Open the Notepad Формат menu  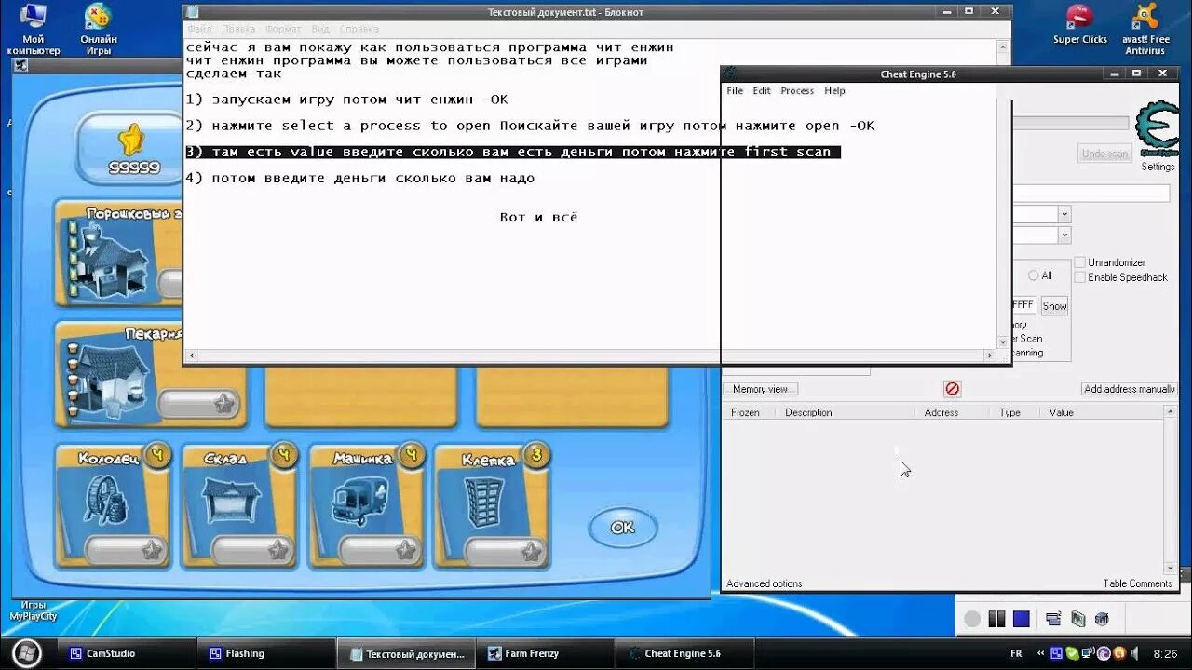[283, 30]
